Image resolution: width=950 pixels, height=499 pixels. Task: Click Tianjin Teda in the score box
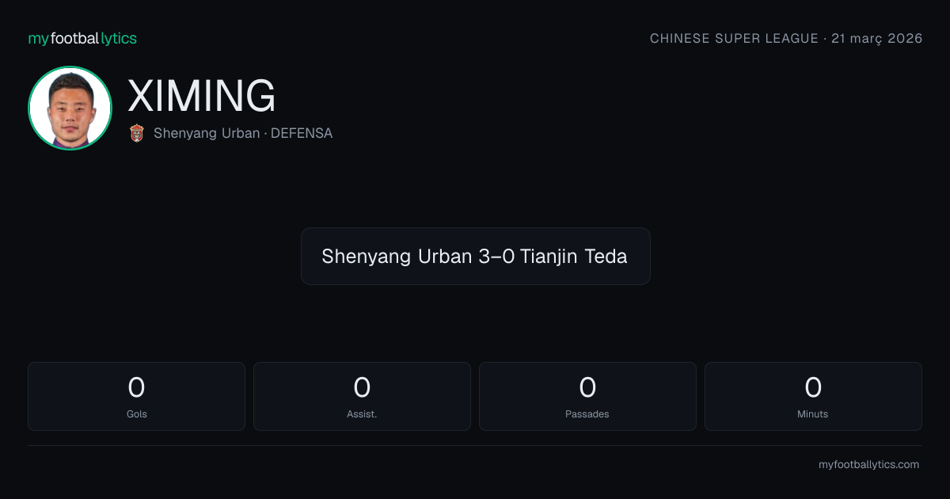pyautogui.click(x=574, y=256)
